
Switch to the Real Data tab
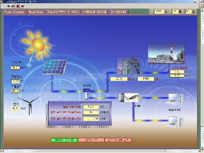36,12
